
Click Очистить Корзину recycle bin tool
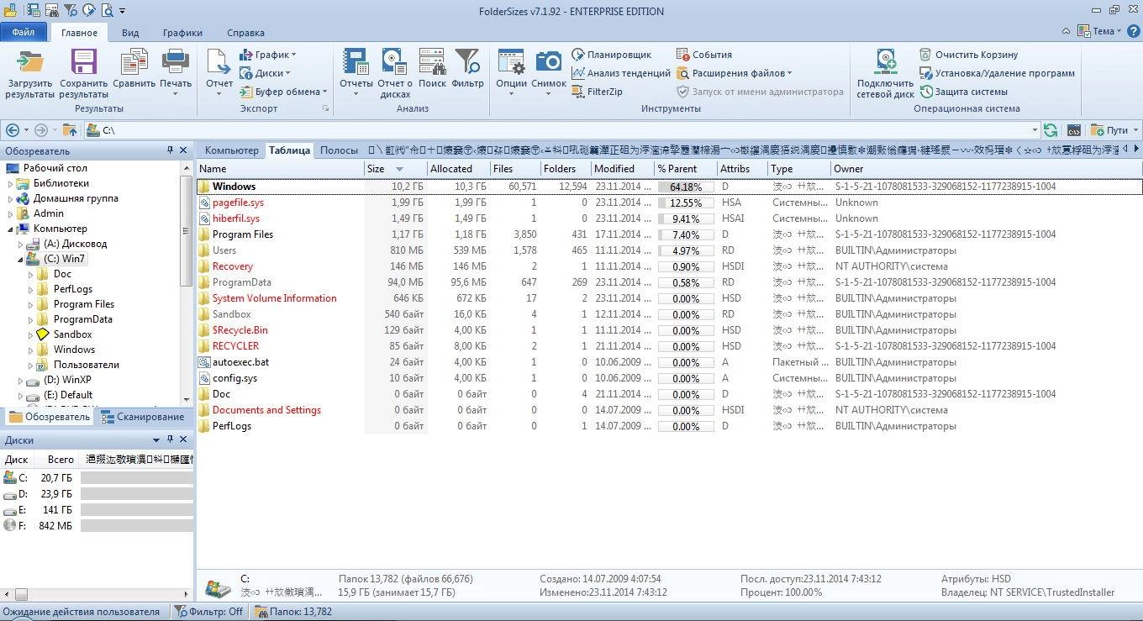tap(968, 55)
